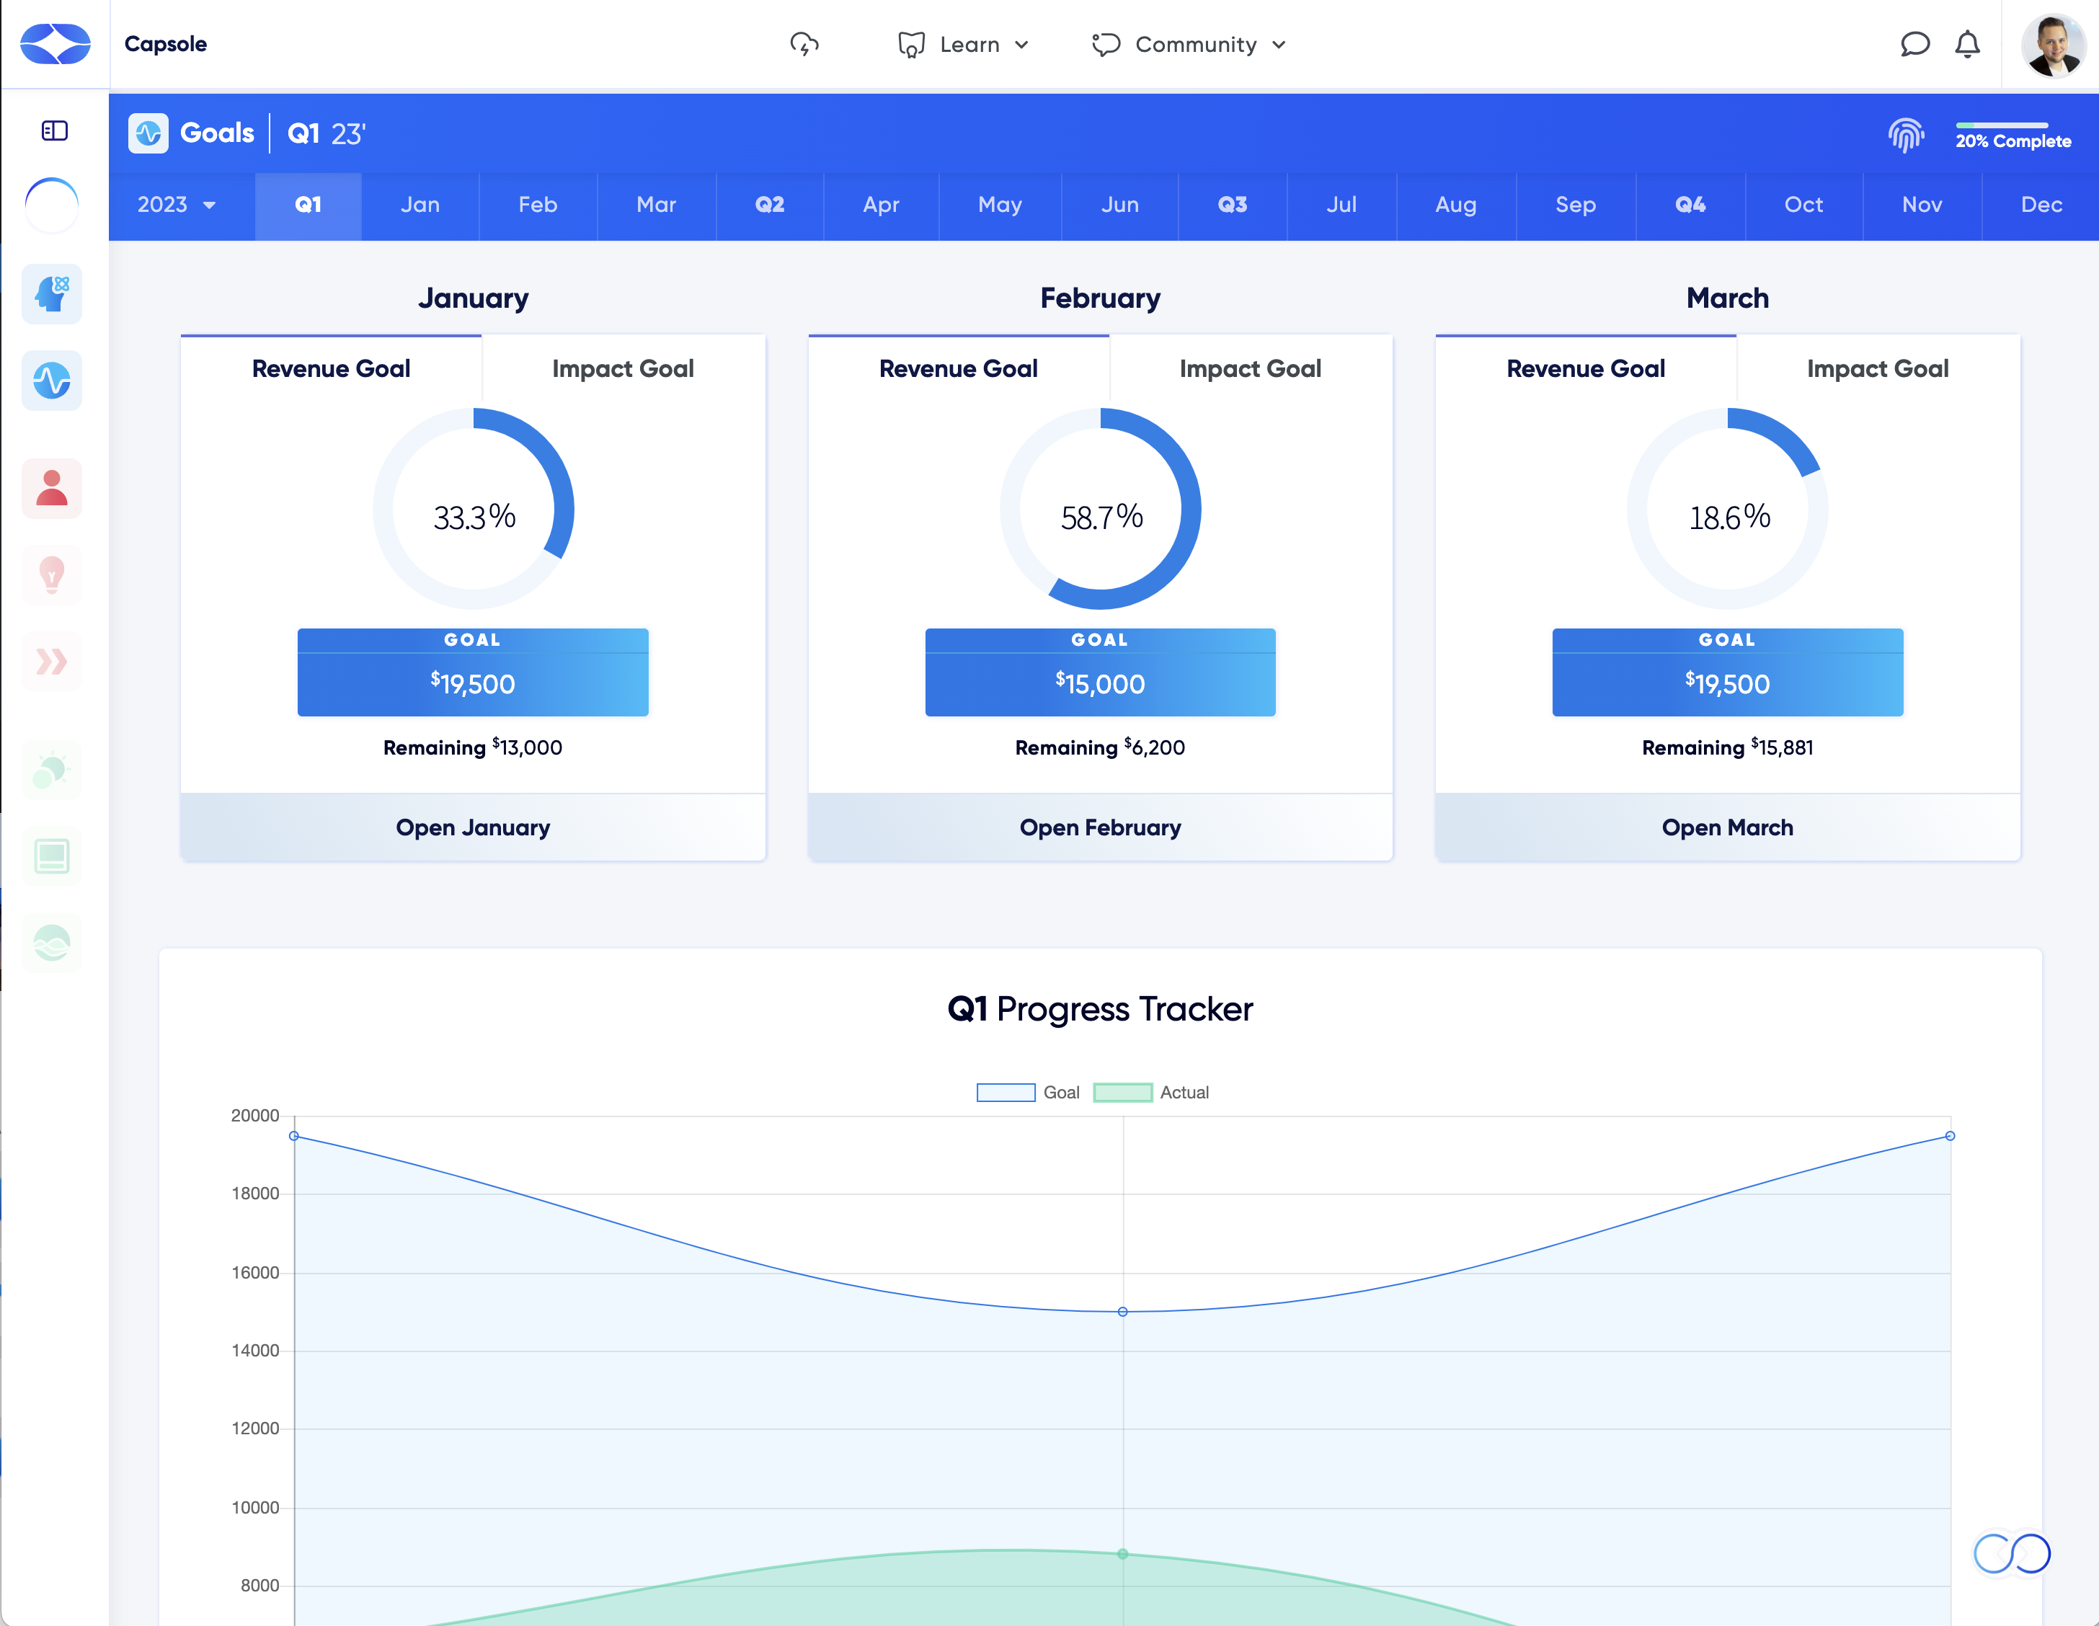Switch to February Revenue Goal tab
Screen dimensions: 2099x1626
pos(959,369)
